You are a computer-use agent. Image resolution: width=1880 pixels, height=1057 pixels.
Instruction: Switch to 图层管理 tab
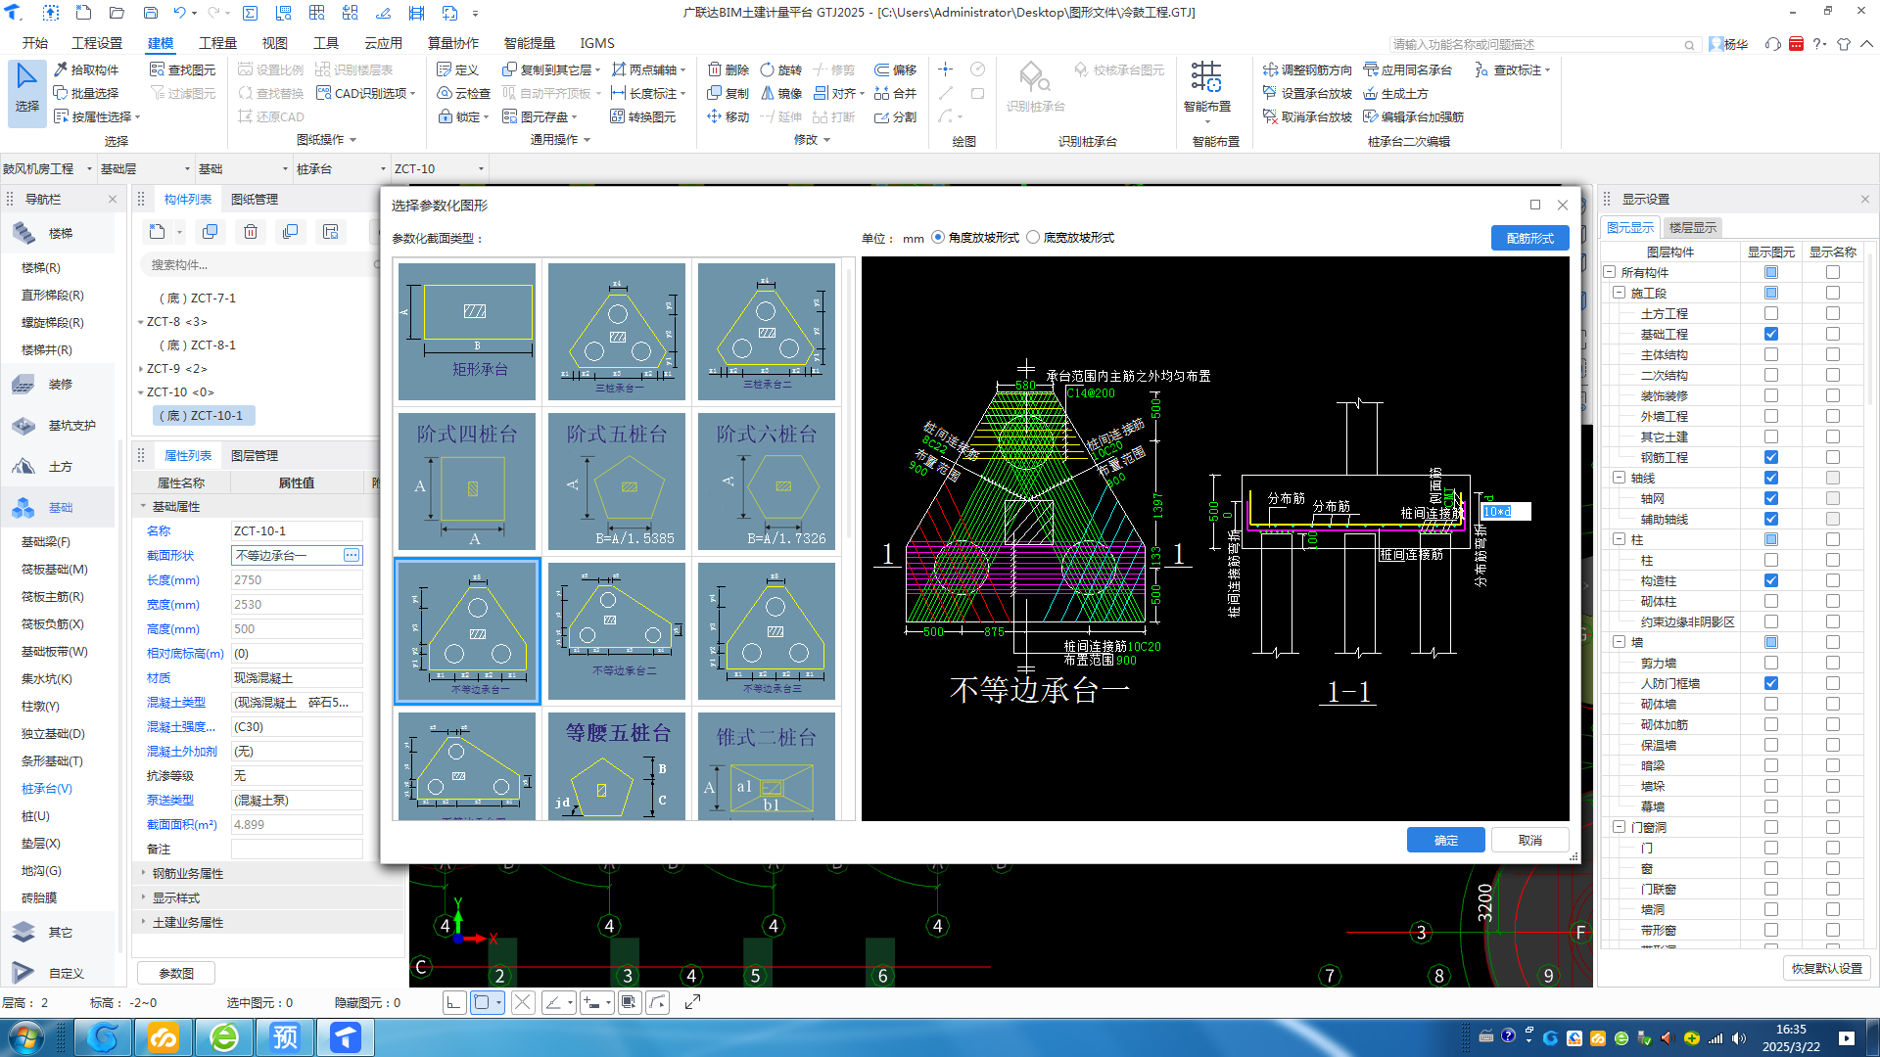click(255, 456)
